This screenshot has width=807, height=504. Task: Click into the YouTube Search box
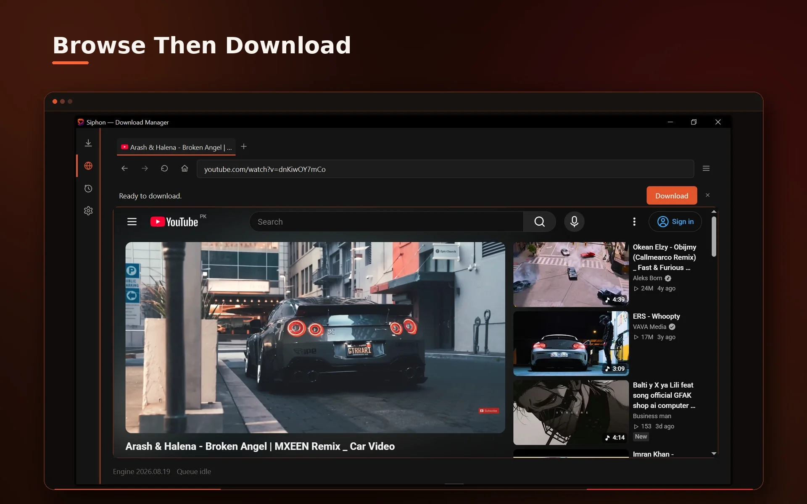386,222
